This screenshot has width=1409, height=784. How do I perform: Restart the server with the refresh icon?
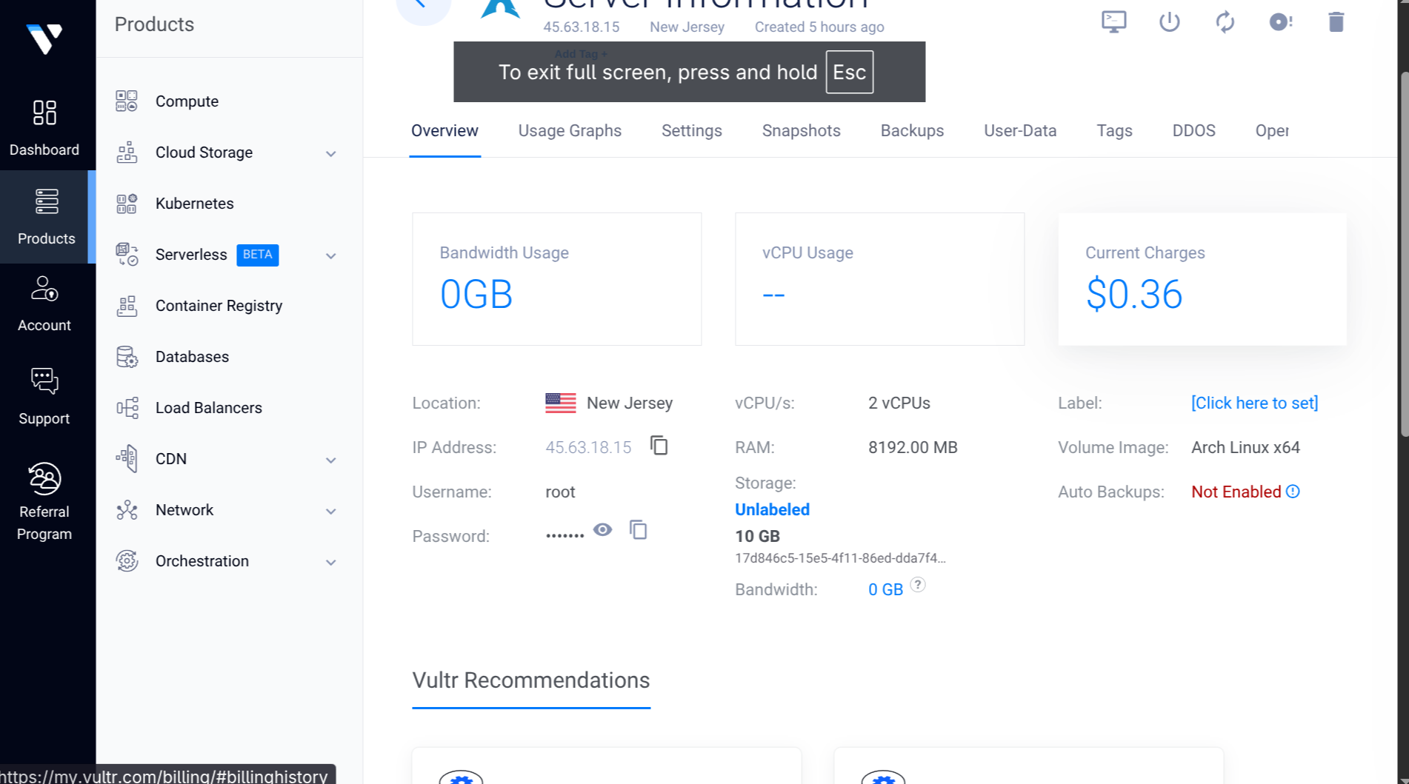(1225, 21)
